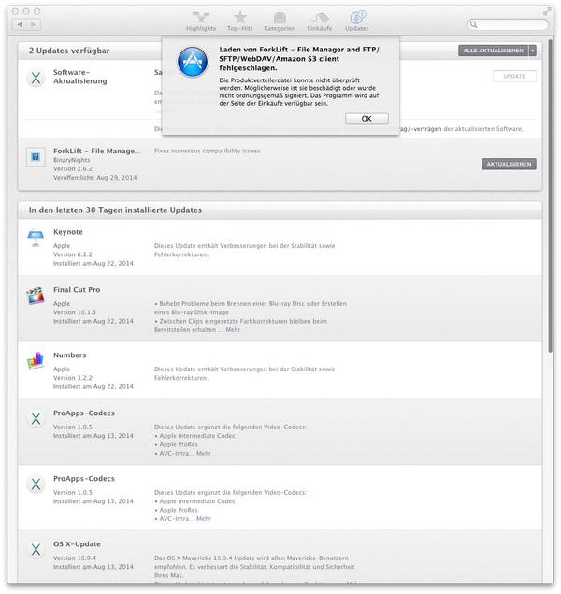Click the App Store icon in the dialog
This screenshot has height=594, width=561.
(x=193, y=62)
